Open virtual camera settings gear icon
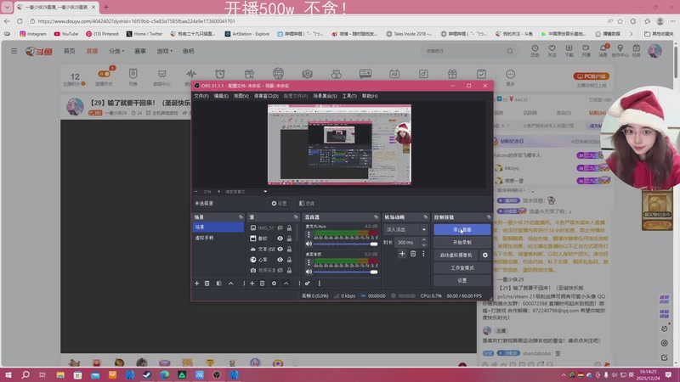 [x=484, y=256]
